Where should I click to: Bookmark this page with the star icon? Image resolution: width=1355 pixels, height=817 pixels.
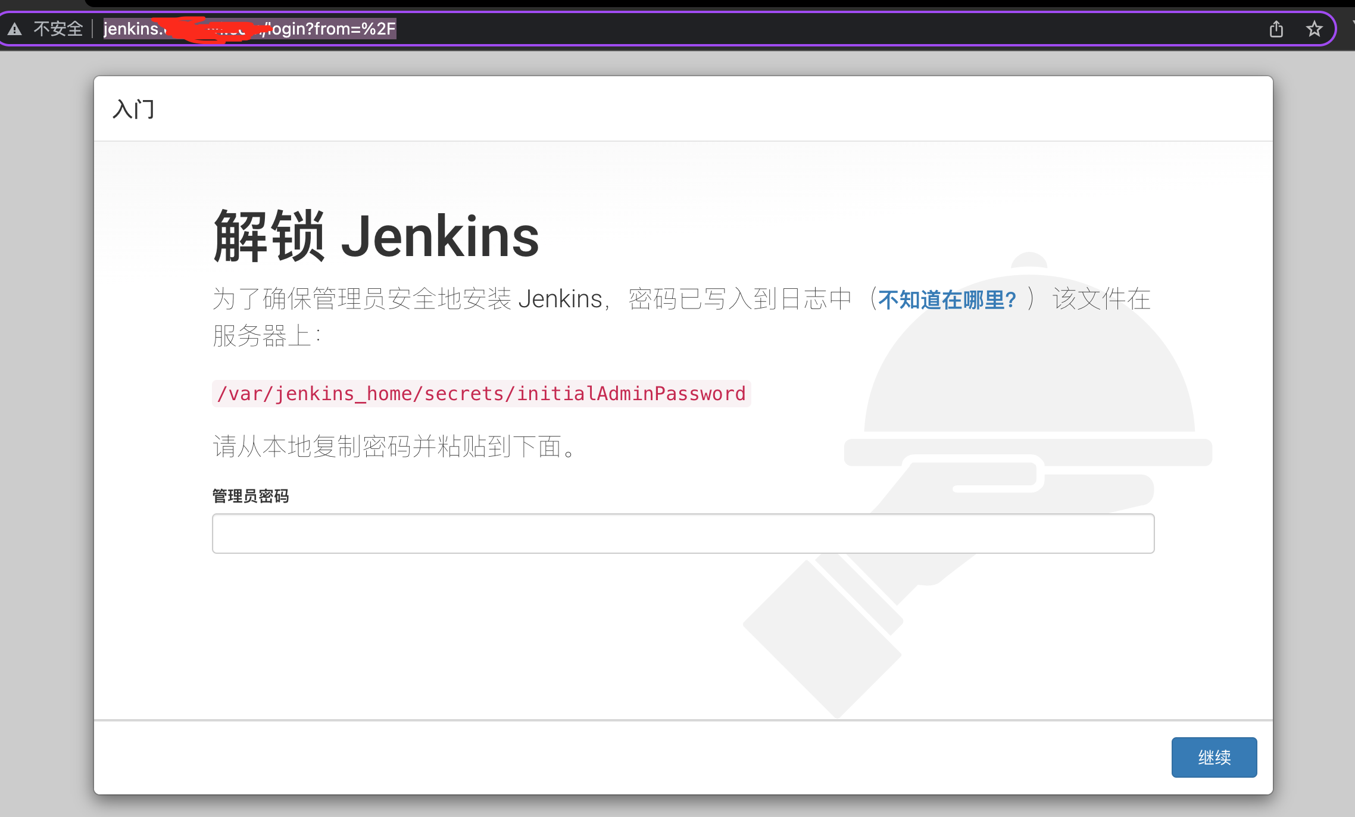[x=1314, y=29]
